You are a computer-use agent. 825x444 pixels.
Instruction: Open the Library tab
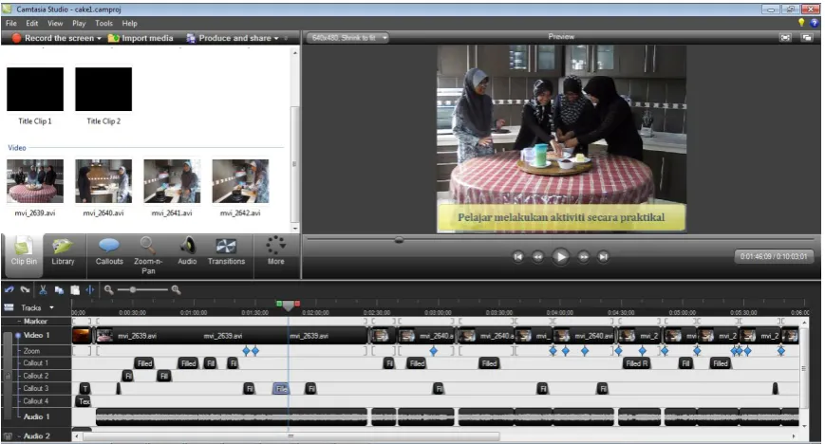[63, 251]
